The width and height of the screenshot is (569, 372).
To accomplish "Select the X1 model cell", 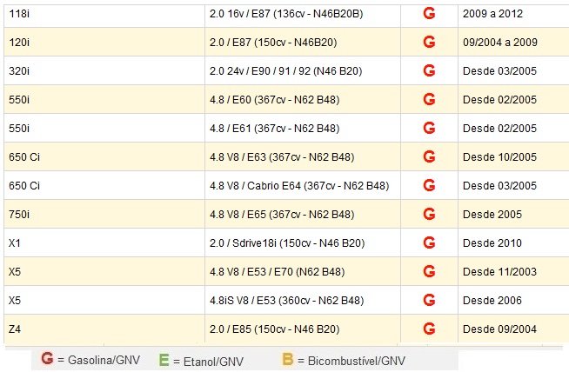I will point(104,242).
